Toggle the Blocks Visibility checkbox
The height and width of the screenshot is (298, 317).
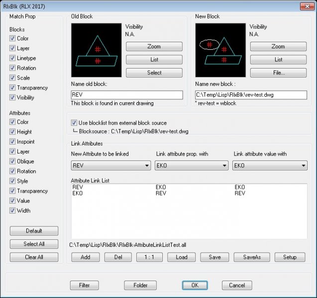(x=12, y=97)
